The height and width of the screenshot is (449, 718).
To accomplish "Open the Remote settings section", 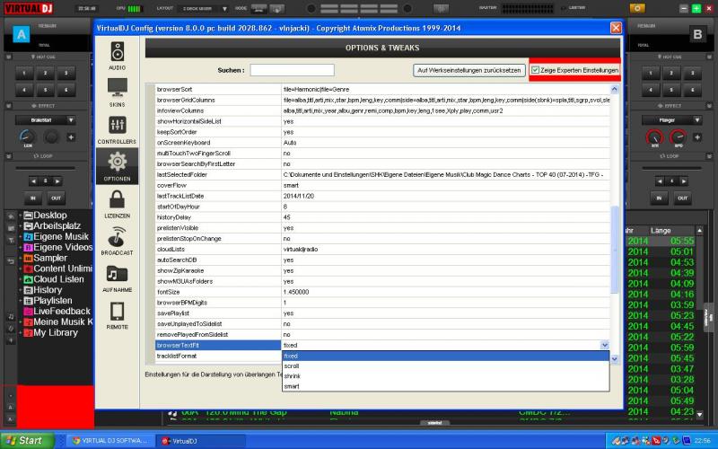I will click(117, 315).
